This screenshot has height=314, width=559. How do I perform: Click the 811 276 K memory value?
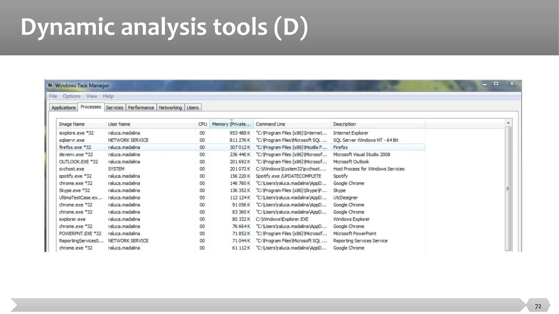click(240, 140)
